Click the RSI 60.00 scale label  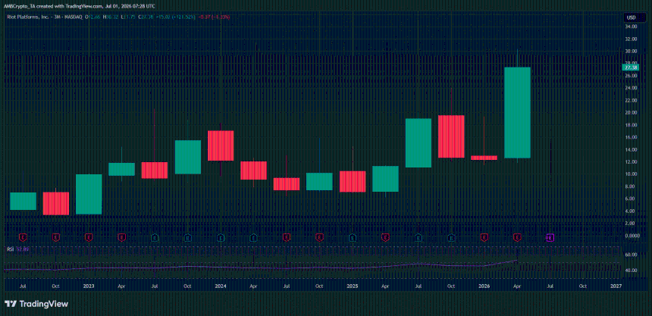pyautogui.click(x=632, y=255)
